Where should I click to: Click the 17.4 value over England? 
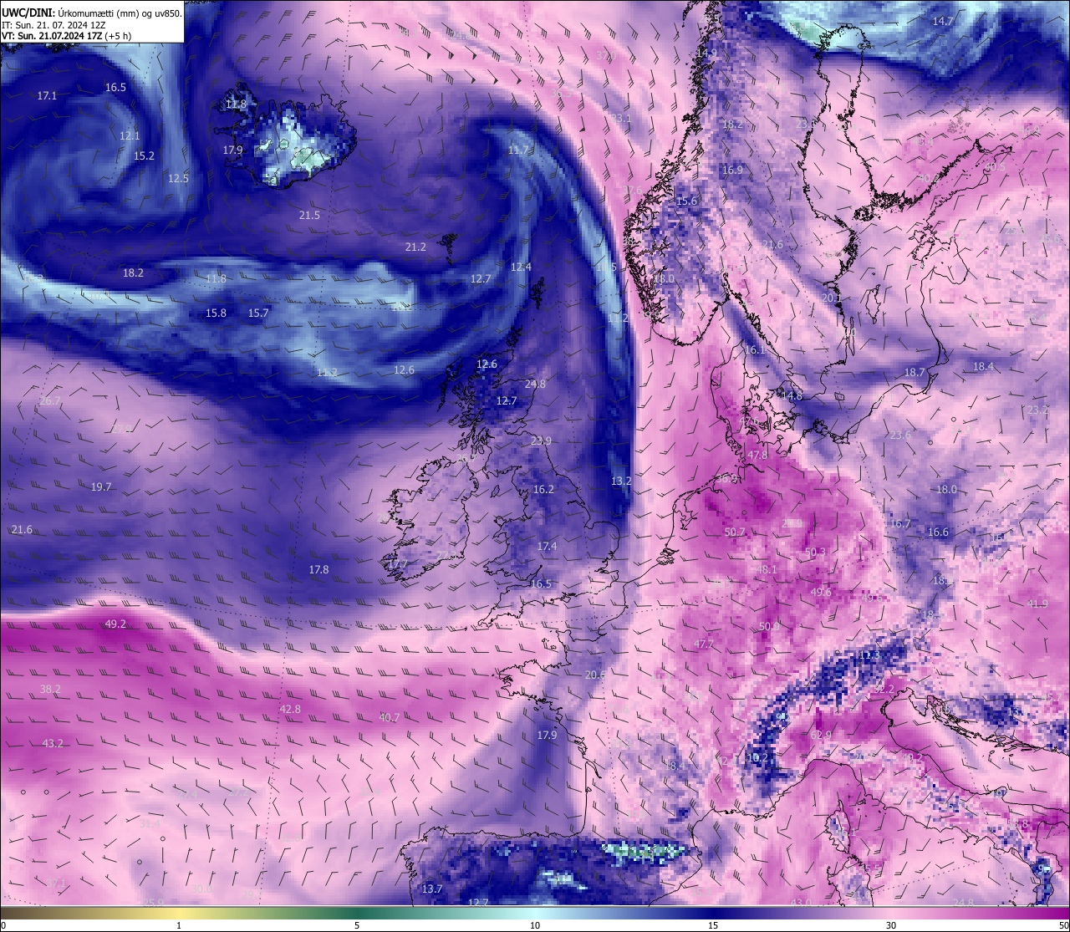tap(547, 546)
